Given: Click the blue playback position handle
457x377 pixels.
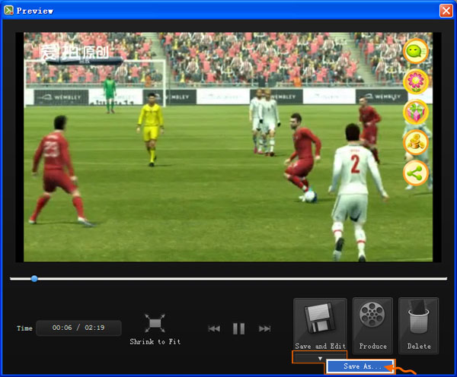Looking at the screenshot, I should 34,279.
